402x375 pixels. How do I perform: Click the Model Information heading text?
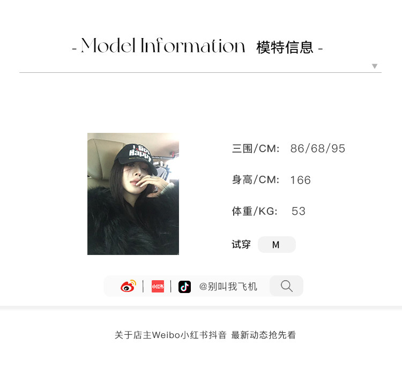(x=163, y=46)
